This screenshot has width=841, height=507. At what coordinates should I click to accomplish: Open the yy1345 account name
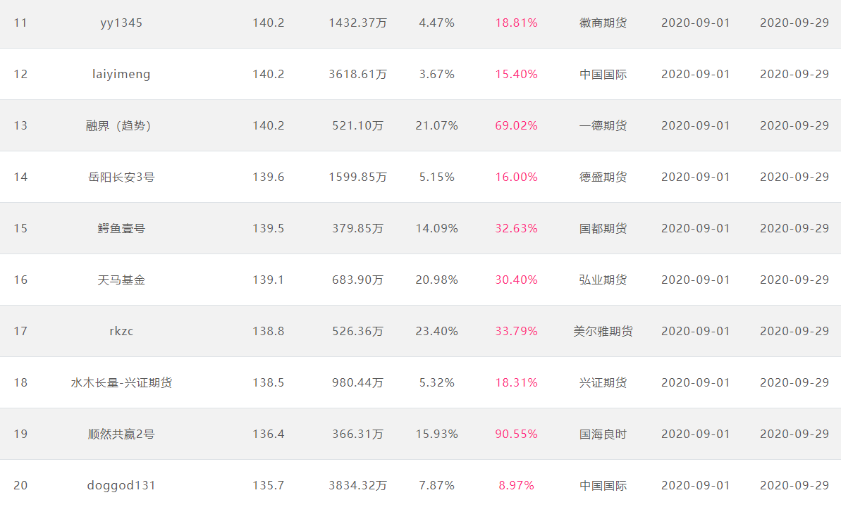pyautogui.click(x=121, y=23)
